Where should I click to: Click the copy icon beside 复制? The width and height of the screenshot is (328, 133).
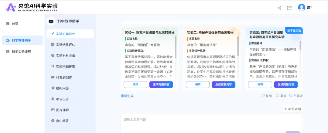(263, 96)
